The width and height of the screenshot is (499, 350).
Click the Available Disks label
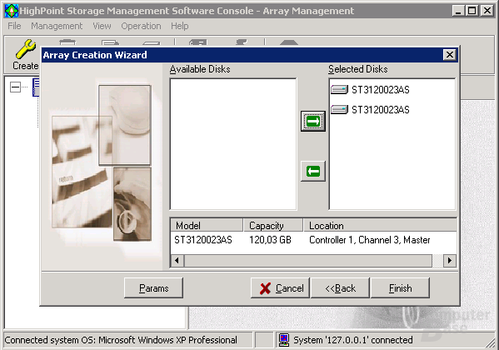click(200, 69)
